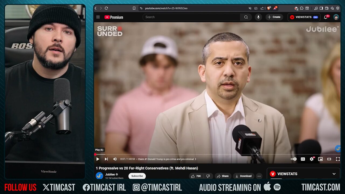Open more actions three-dot menu below video
The width and height of the screenshot is (345, 194).
[x=259, y=176]
